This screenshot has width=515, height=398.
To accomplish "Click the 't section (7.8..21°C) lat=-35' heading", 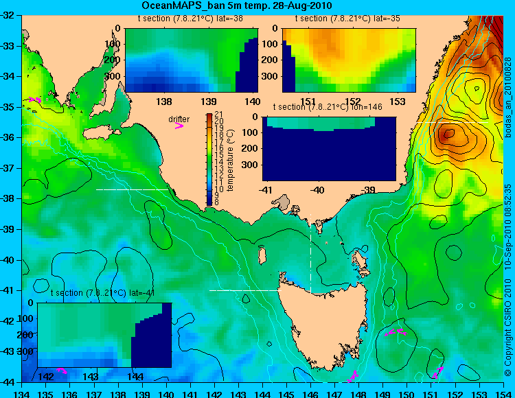I will pyautogui.click(x=347, y=19).
